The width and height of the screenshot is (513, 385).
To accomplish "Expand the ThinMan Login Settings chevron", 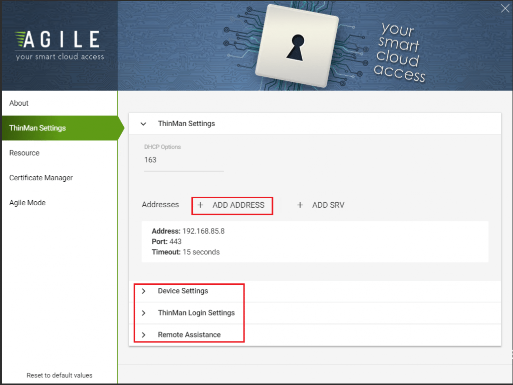I will [143, 313].
